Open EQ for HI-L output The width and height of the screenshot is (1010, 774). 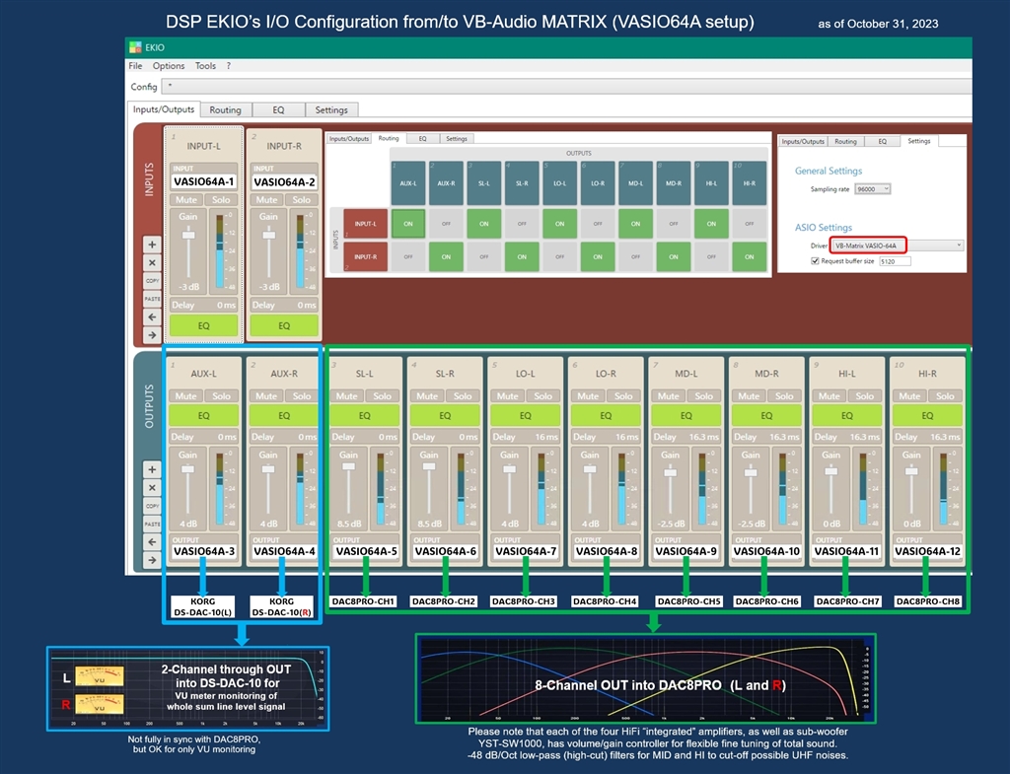pos(847,416)
